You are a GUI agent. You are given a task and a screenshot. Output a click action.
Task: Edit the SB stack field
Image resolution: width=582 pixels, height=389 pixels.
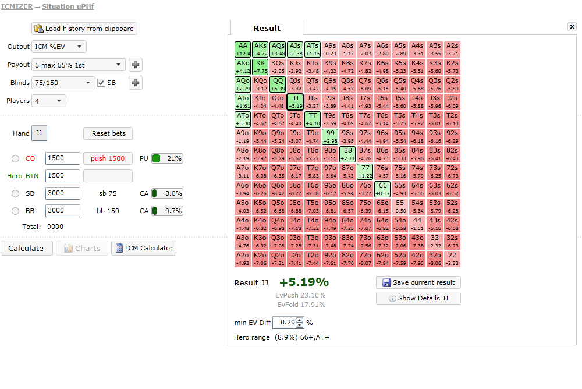pos(63,193)
